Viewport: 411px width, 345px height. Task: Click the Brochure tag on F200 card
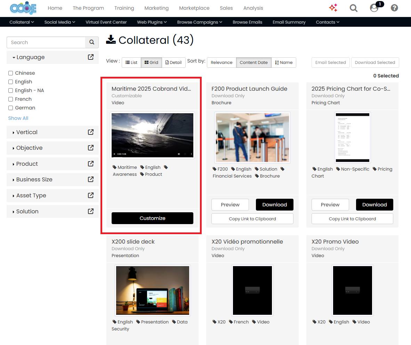coord(267,176)
